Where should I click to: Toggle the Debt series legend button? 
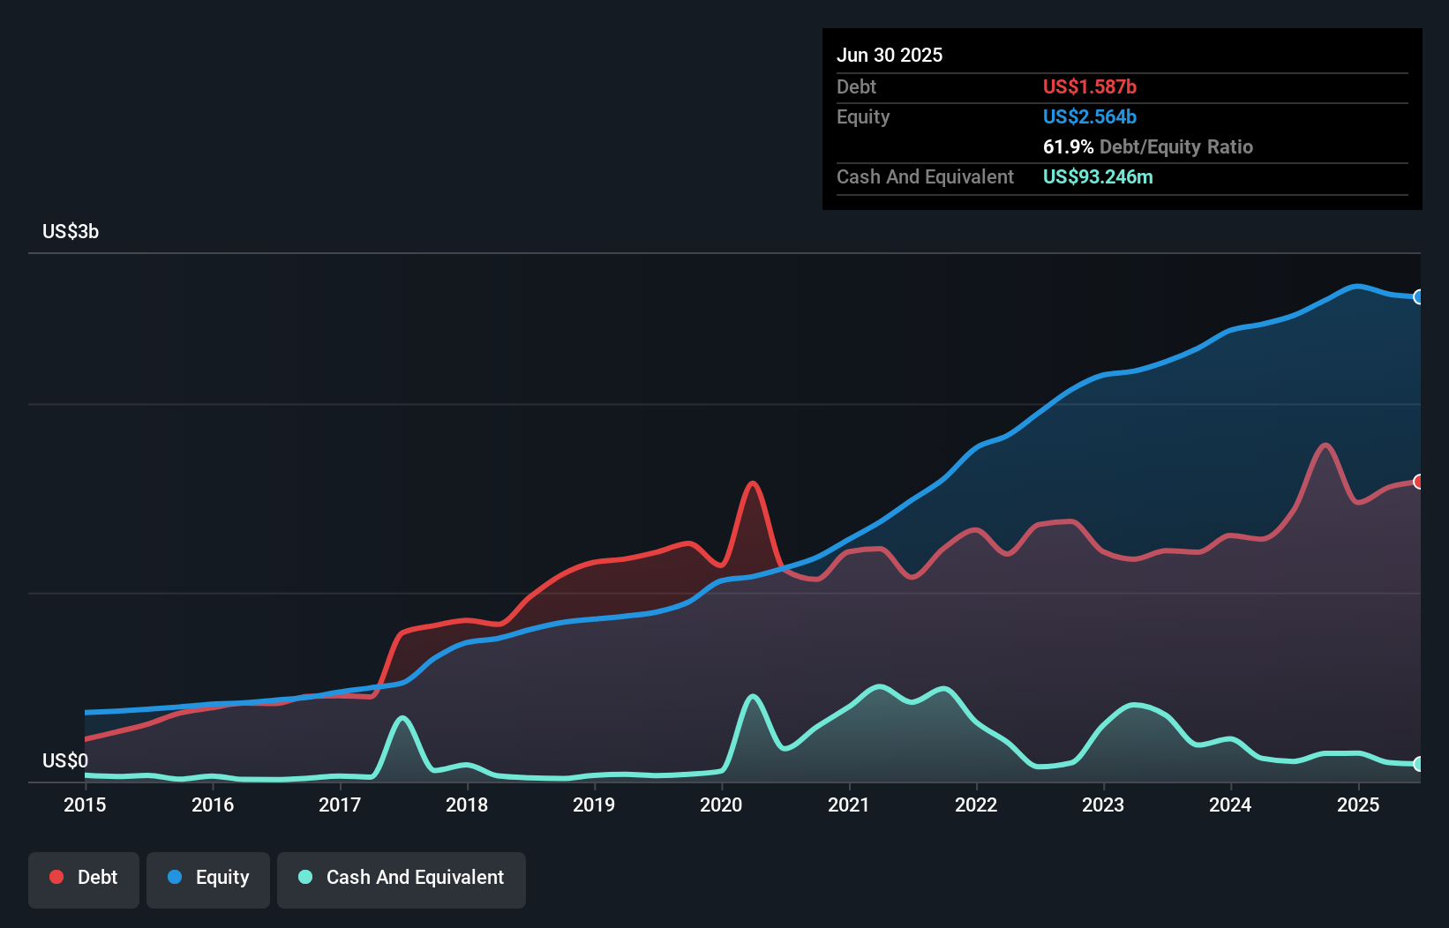point(84,879)
